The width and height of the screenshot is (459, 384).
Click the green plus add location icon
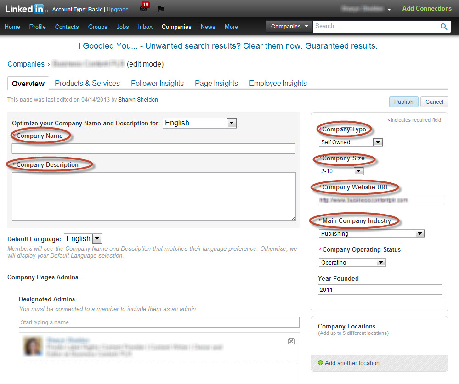320,363
